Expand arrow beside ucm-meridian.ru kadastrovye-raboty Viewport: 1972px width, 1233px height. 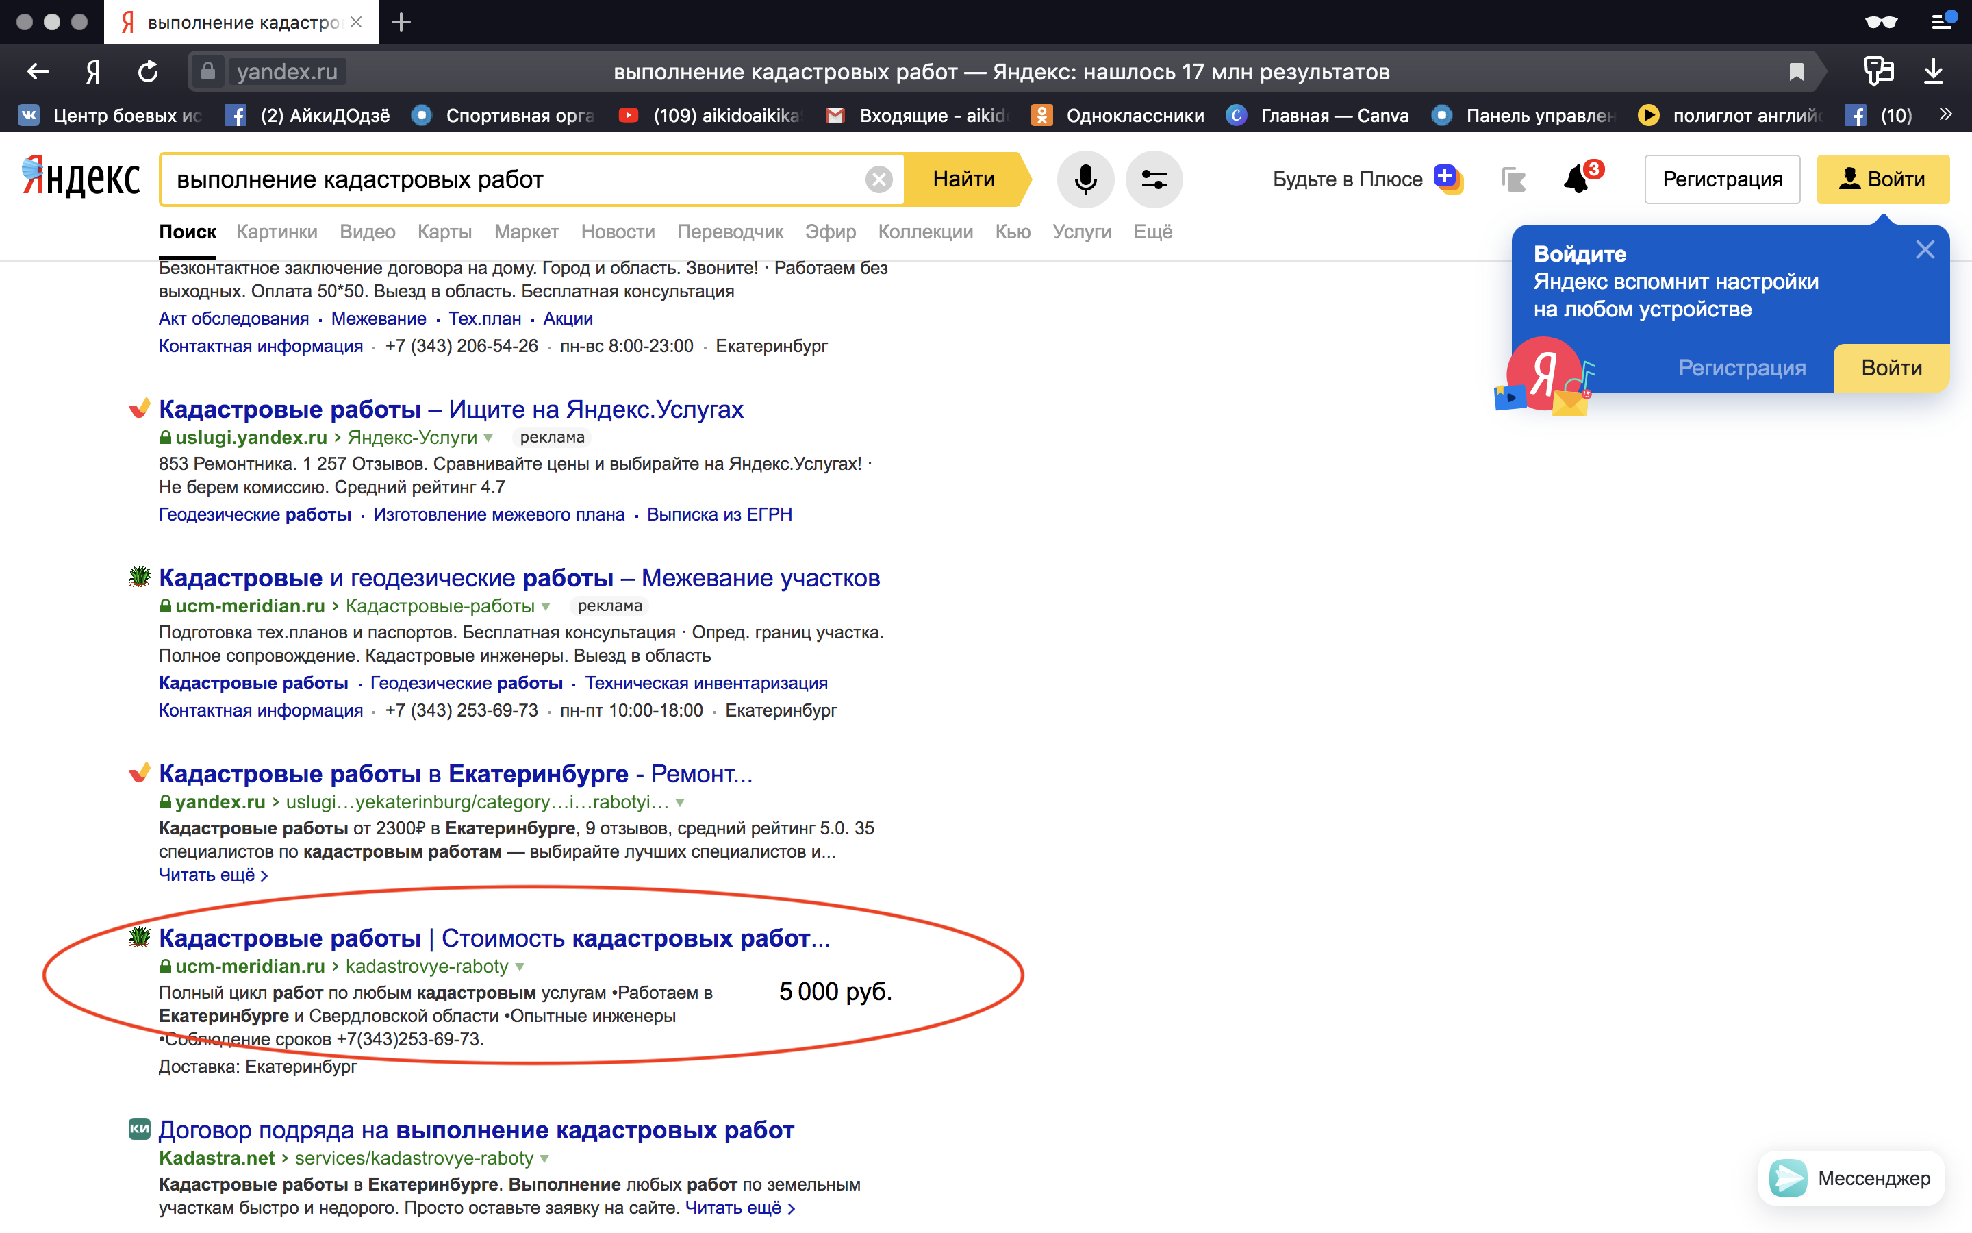tap(520, 967)
